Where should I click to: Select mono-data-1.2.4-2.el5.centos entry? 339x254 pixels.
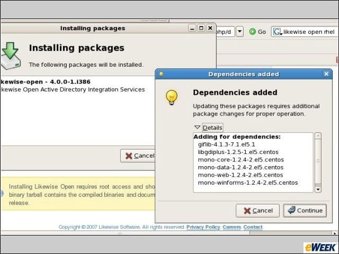click(240, 167)
